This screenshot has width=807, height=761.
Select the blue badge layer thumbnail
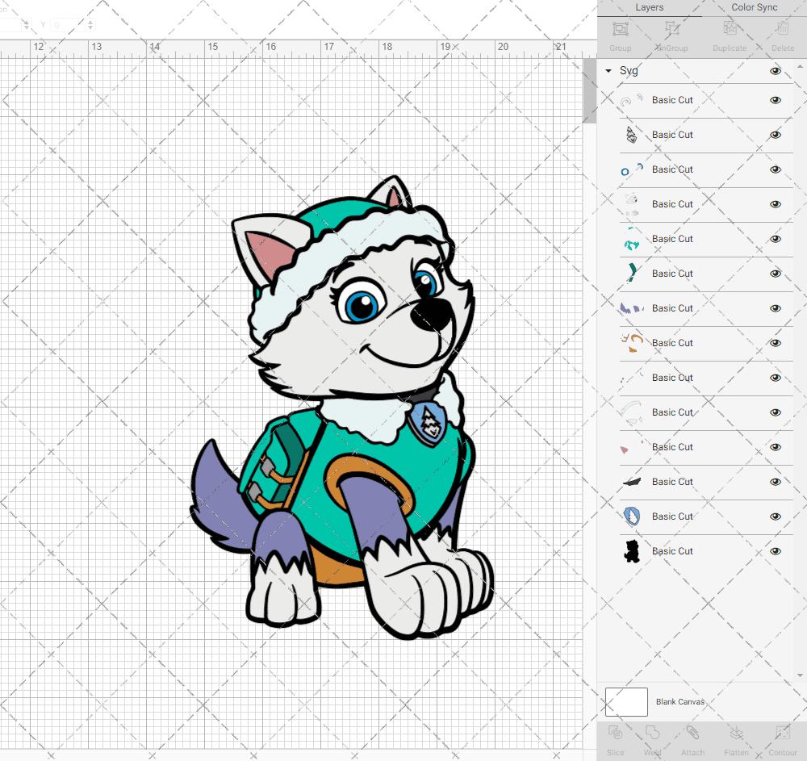(x=632, y=516)
